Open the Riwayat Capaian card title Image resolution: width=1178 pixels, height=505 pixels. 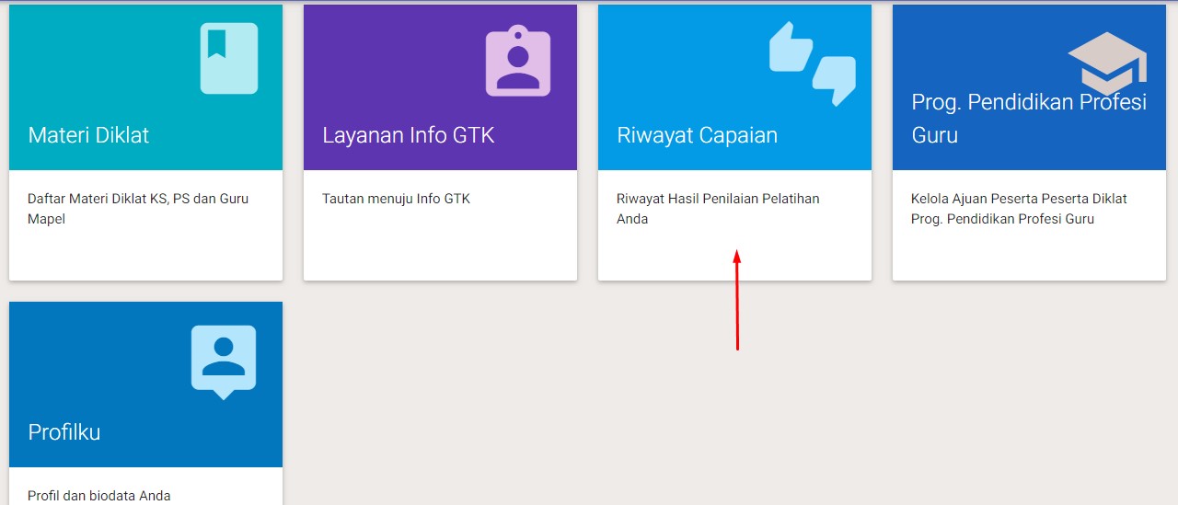[697, 136]
